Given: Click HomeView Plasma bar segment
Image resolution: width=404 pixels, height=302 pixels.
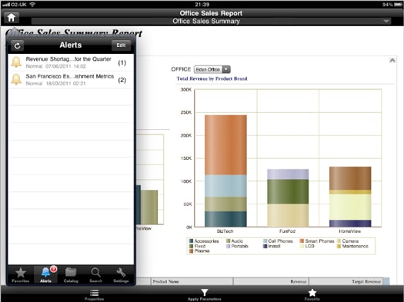Looking at the screenshot, I should (x=350, y=178).
